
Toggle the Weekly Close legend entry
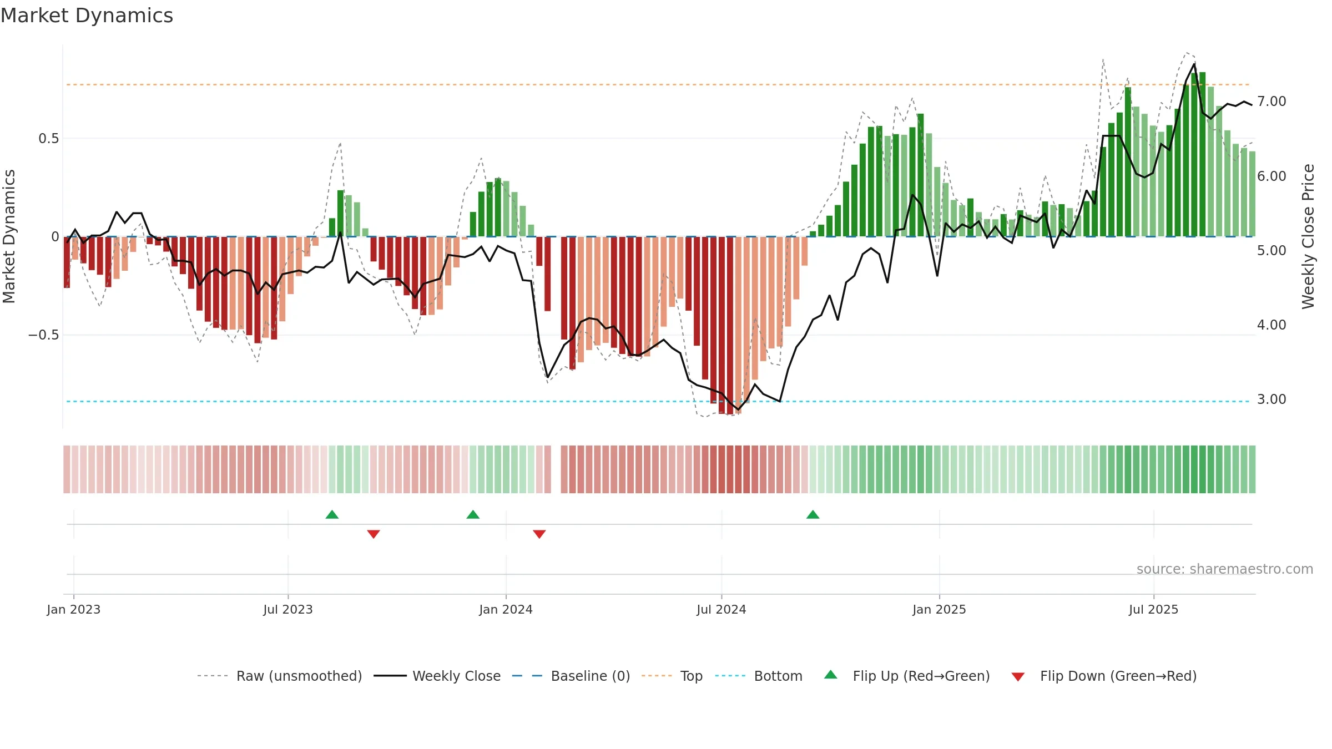[437, 676]
